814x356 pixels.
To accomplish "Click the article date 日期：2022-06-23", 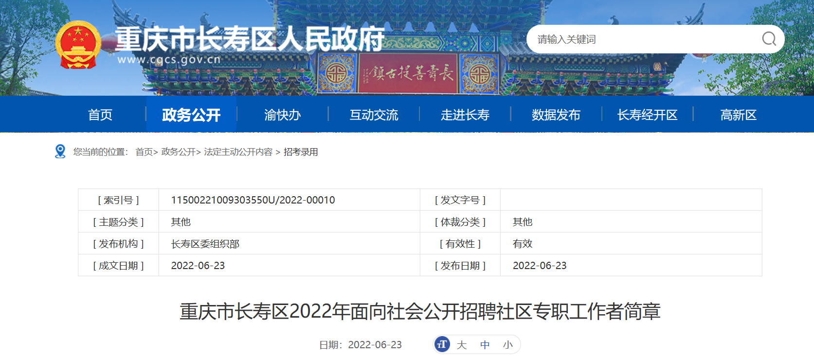I will point(361,345).
